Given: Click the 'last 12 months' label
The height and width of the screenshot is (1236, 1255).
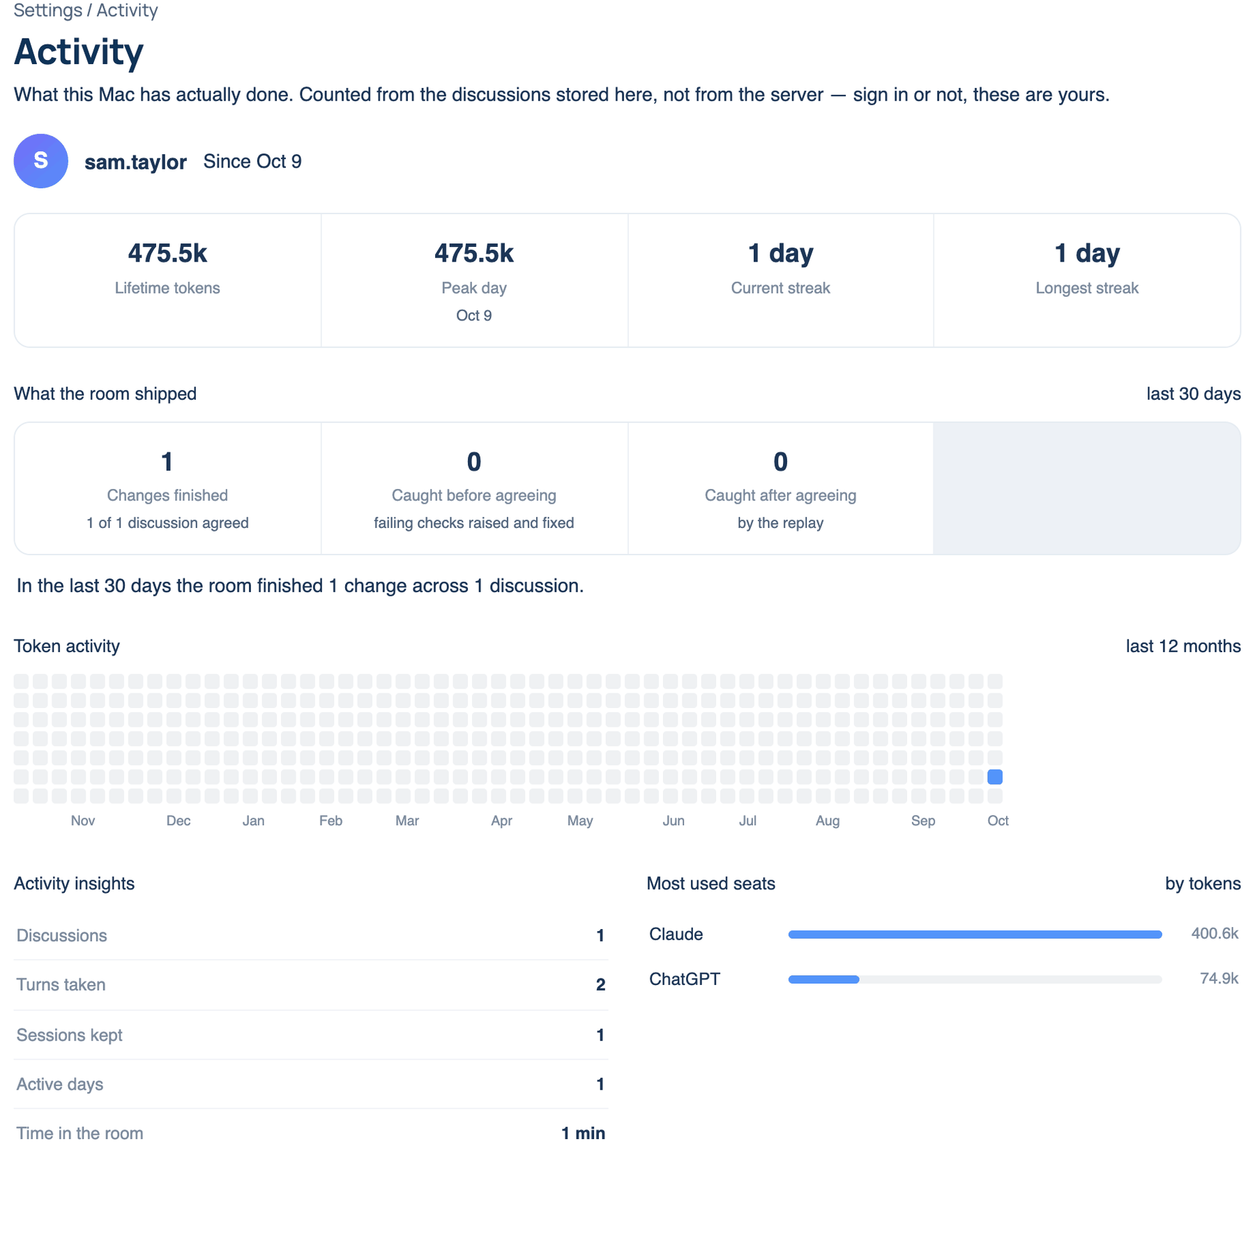Looking at the screenshot, I should pyautogui.click(x=1183, y=647).
